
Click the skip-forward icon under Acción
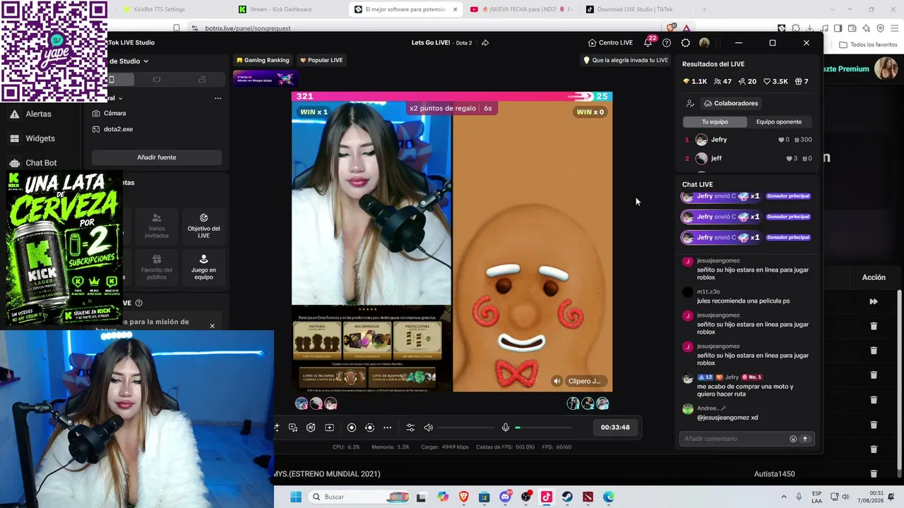pos(874,302)
